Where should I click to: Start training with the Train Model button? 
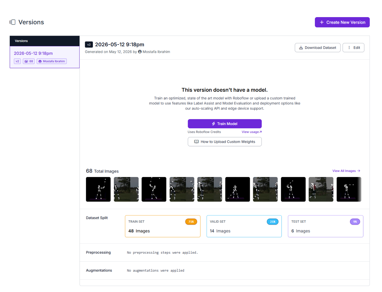pos(225,124)
